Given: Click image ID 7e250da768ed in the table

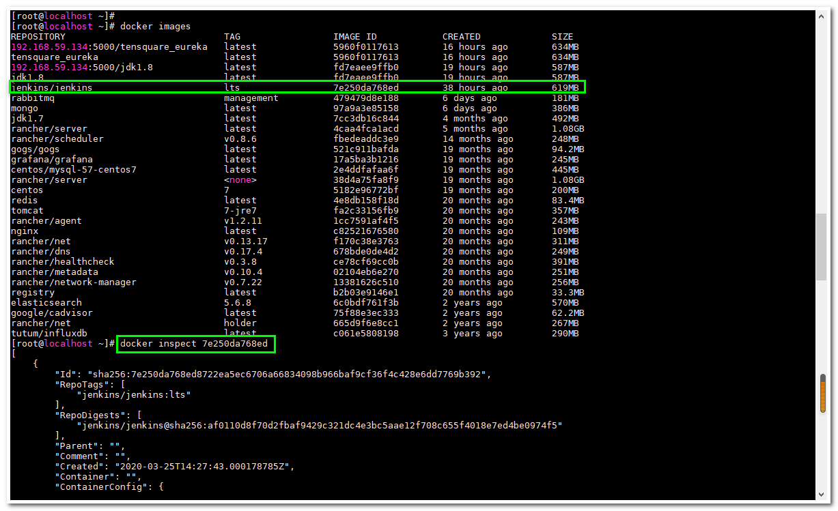Looking at the screenshot, I should [366, 87].
